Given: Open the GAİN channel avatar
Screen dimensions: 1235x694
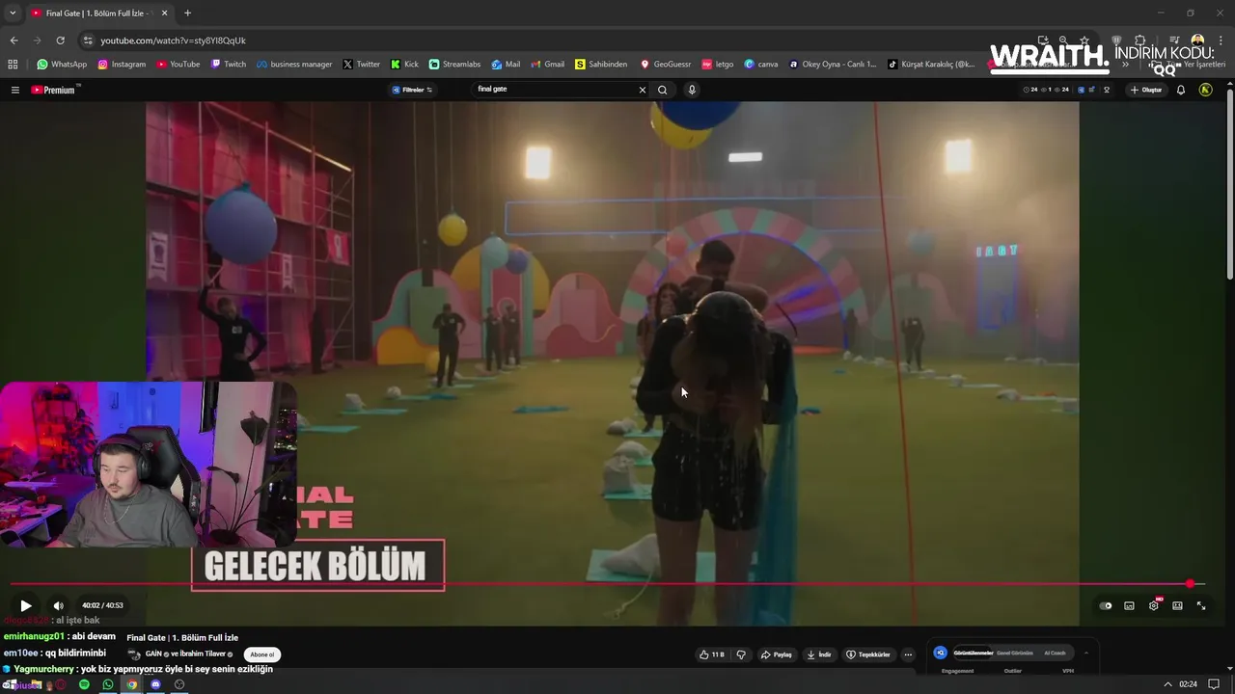Looking at the screenshot, I should tap(134, 654).
